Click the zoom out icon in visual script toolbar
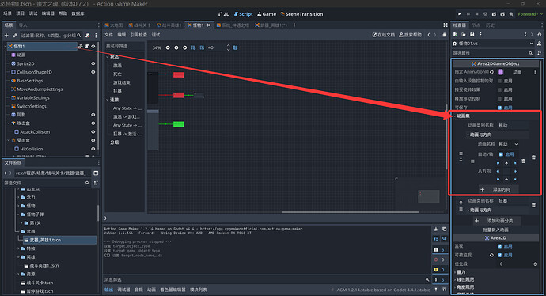 168,47
